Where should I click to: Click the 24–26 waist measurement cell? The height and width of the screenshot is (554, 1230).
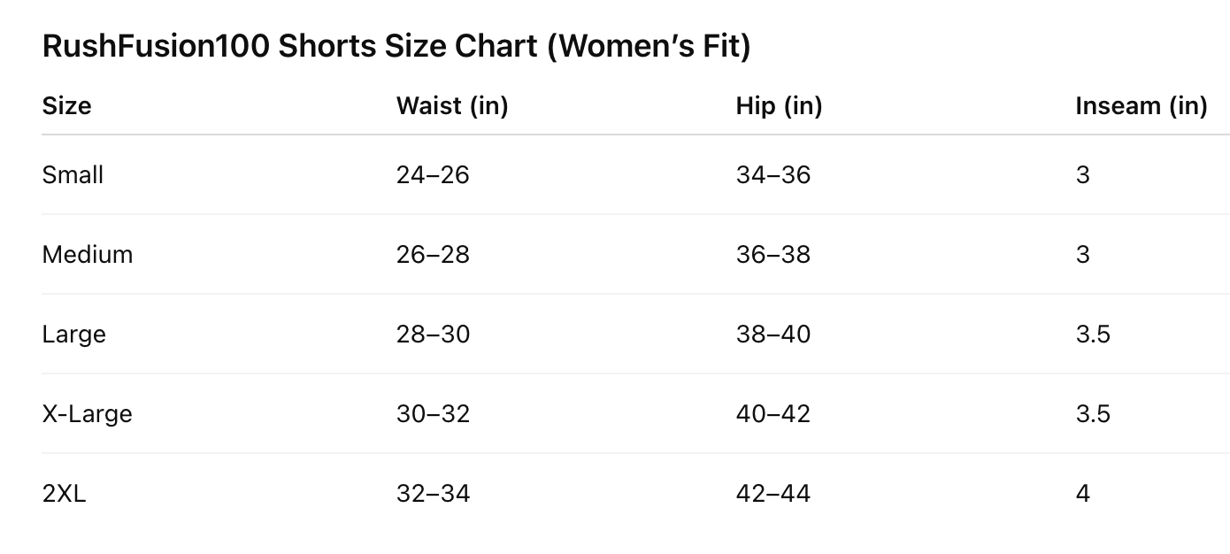(x=433, y=175)
